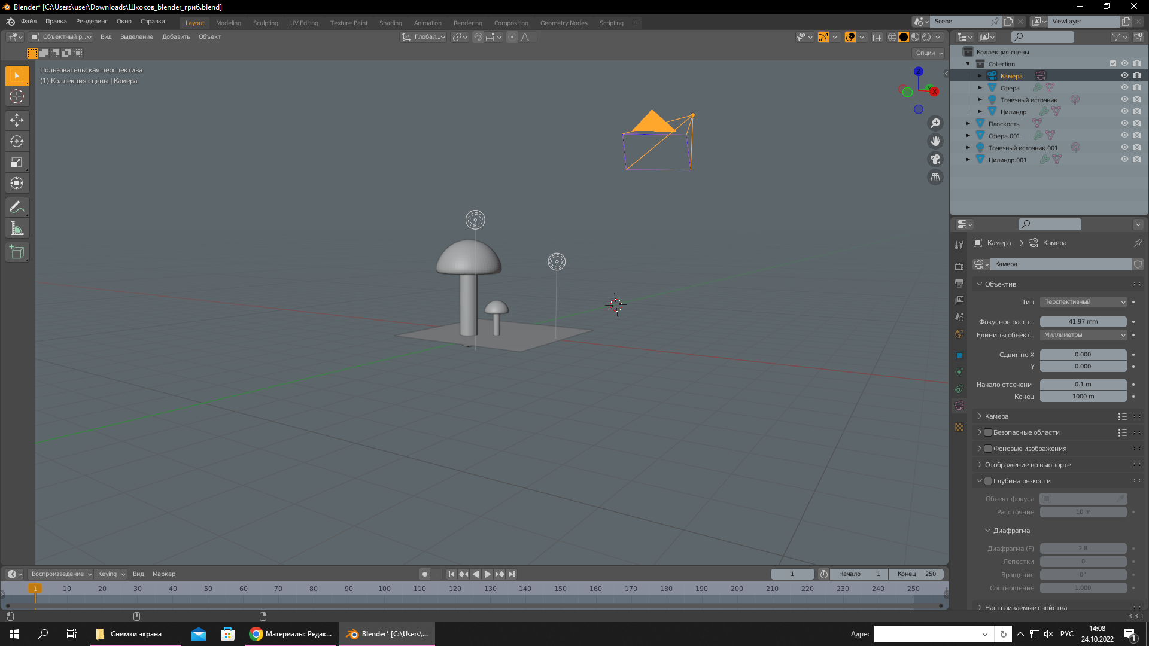Select the Scale tool
1149x646 pixels.
point(17,162)
